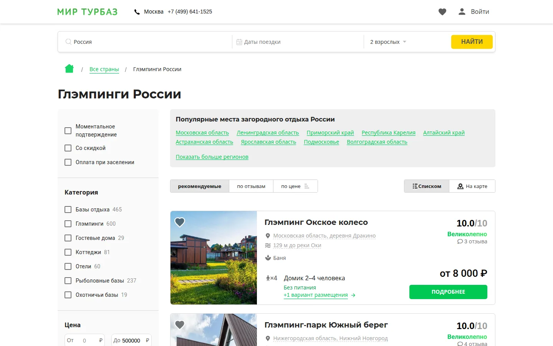Screen dimensions: 553x346
Task: Toggle the Глэмпинги category checkbox
Action: pos(68,224)
